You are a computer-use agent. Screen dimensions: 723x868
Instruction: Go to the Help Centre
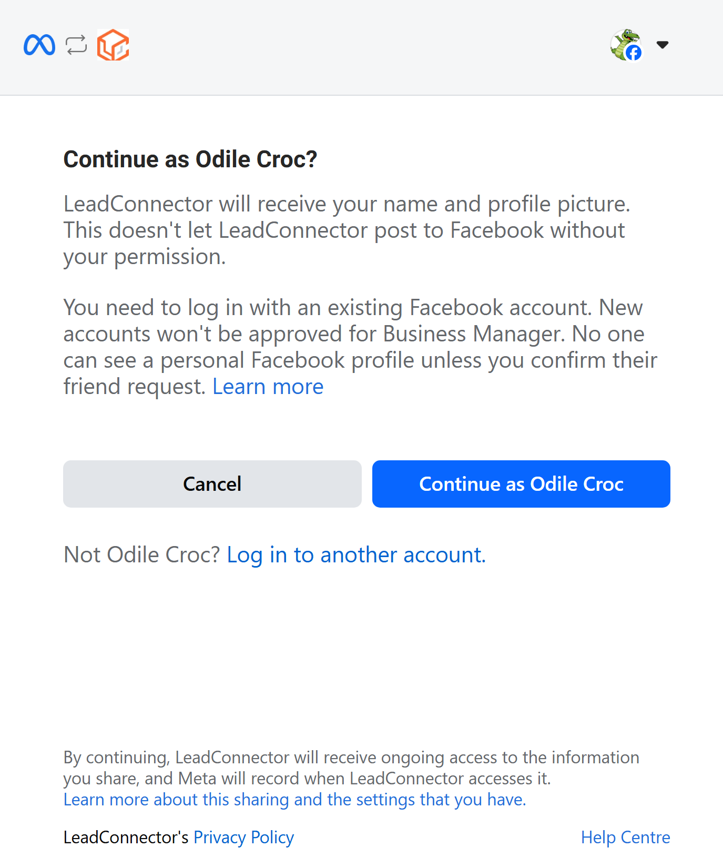pos(625,837)
